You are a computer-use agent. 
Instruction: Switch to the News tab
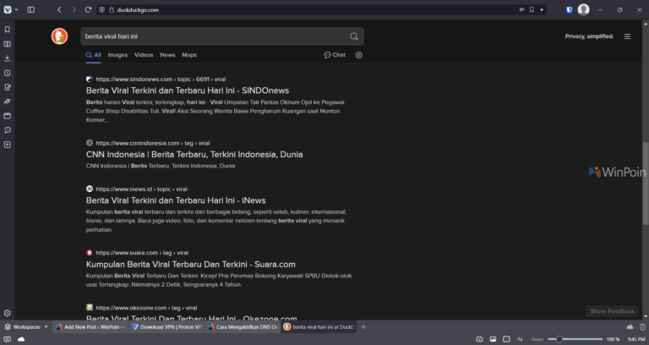(167, 55)
